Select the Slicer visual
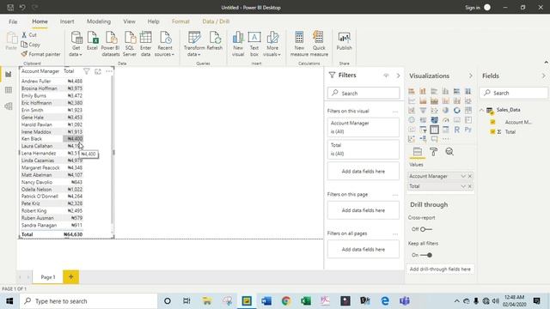 [423, 130]
